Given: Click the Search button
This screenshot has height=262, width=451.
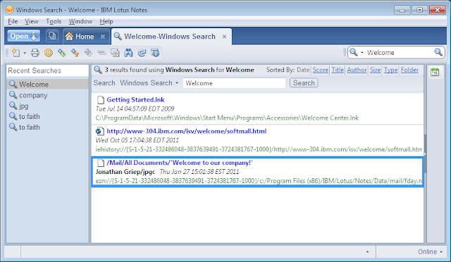Looking at the screenshot, I should point(304,83).
